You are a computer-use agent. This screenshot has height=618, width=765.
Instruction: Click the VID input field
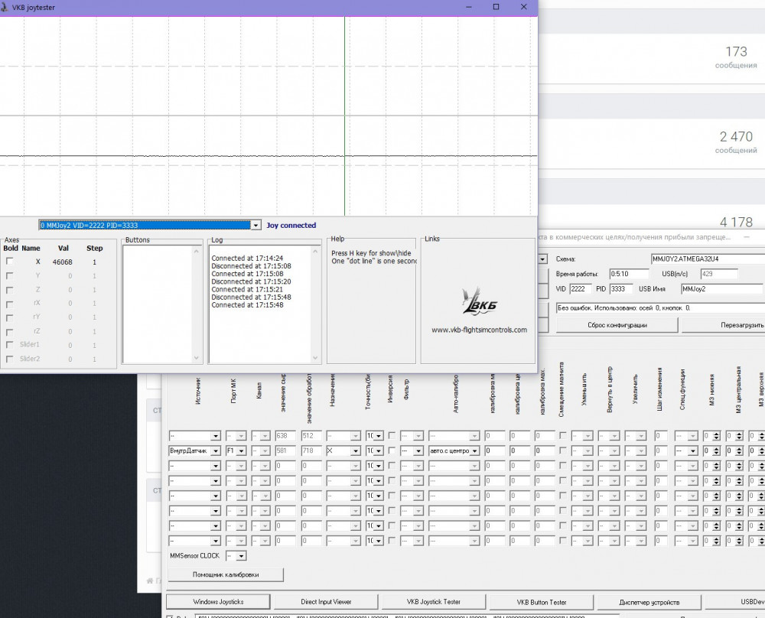click(x=580, y=288)
